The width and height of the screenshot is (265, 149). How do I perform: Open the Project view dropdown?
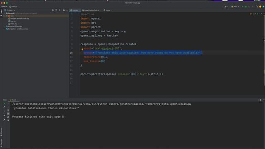coord(10,10)
